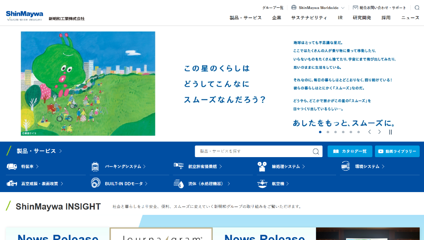The height and width of the screenshot is (240, 424).
Task: Click the 航空機 airplane icon
Action: click(262, 183)
